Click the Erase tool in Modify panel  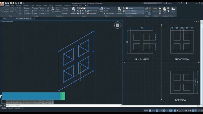click(48, 8)
